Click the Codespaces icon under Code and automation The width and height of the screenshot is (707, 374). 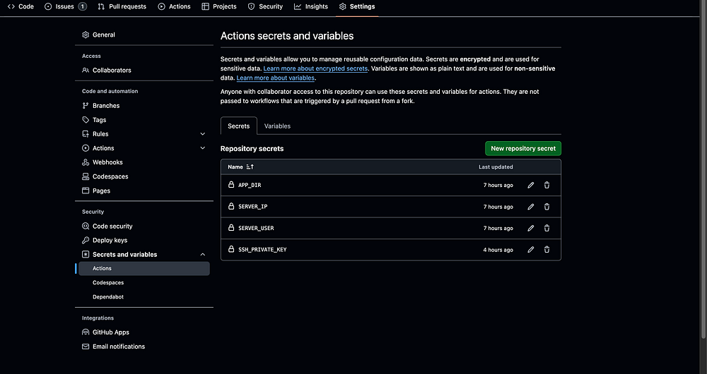[x=86, y=176]
